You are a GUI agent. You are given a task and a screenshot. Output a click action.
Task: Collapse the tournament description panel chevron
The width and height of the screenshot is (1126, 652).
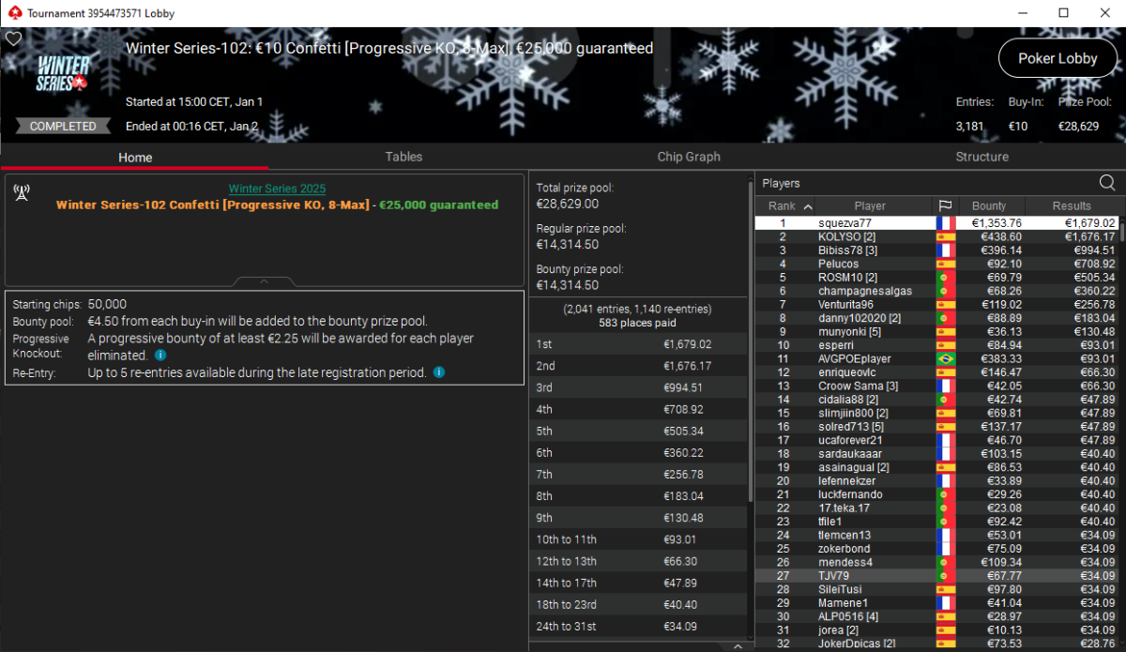click(x=264, y=281)
